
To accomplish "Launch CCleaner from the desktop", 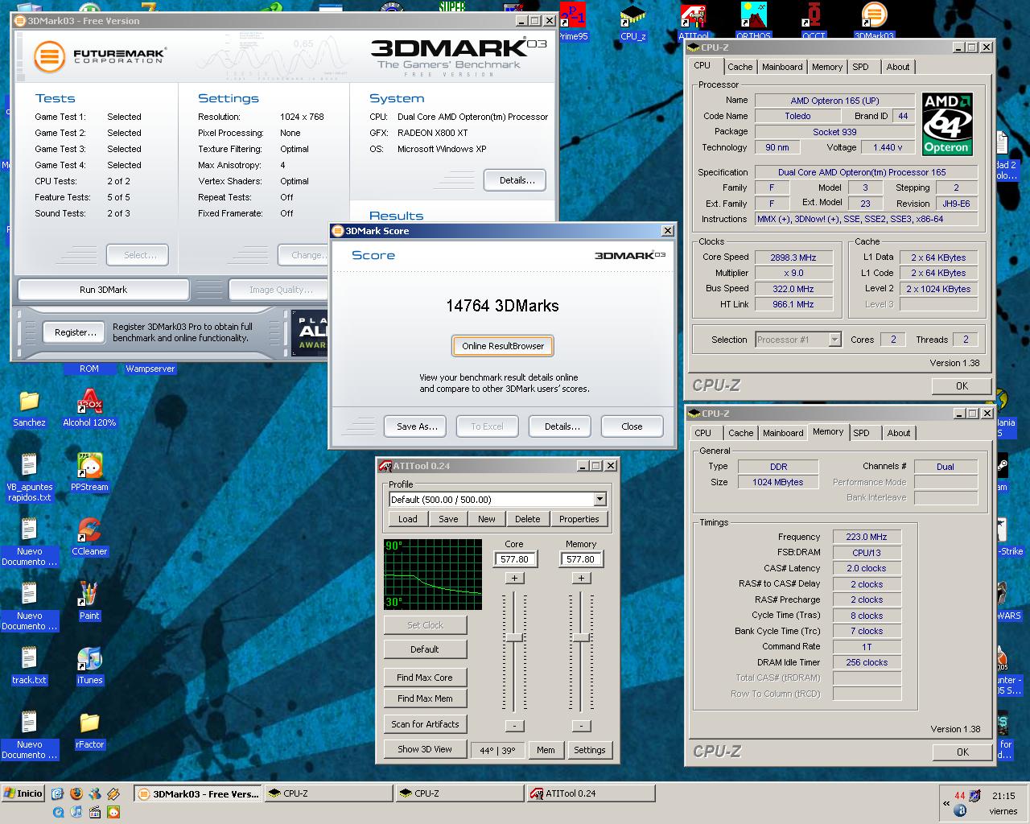I will [x=89, y=537].
